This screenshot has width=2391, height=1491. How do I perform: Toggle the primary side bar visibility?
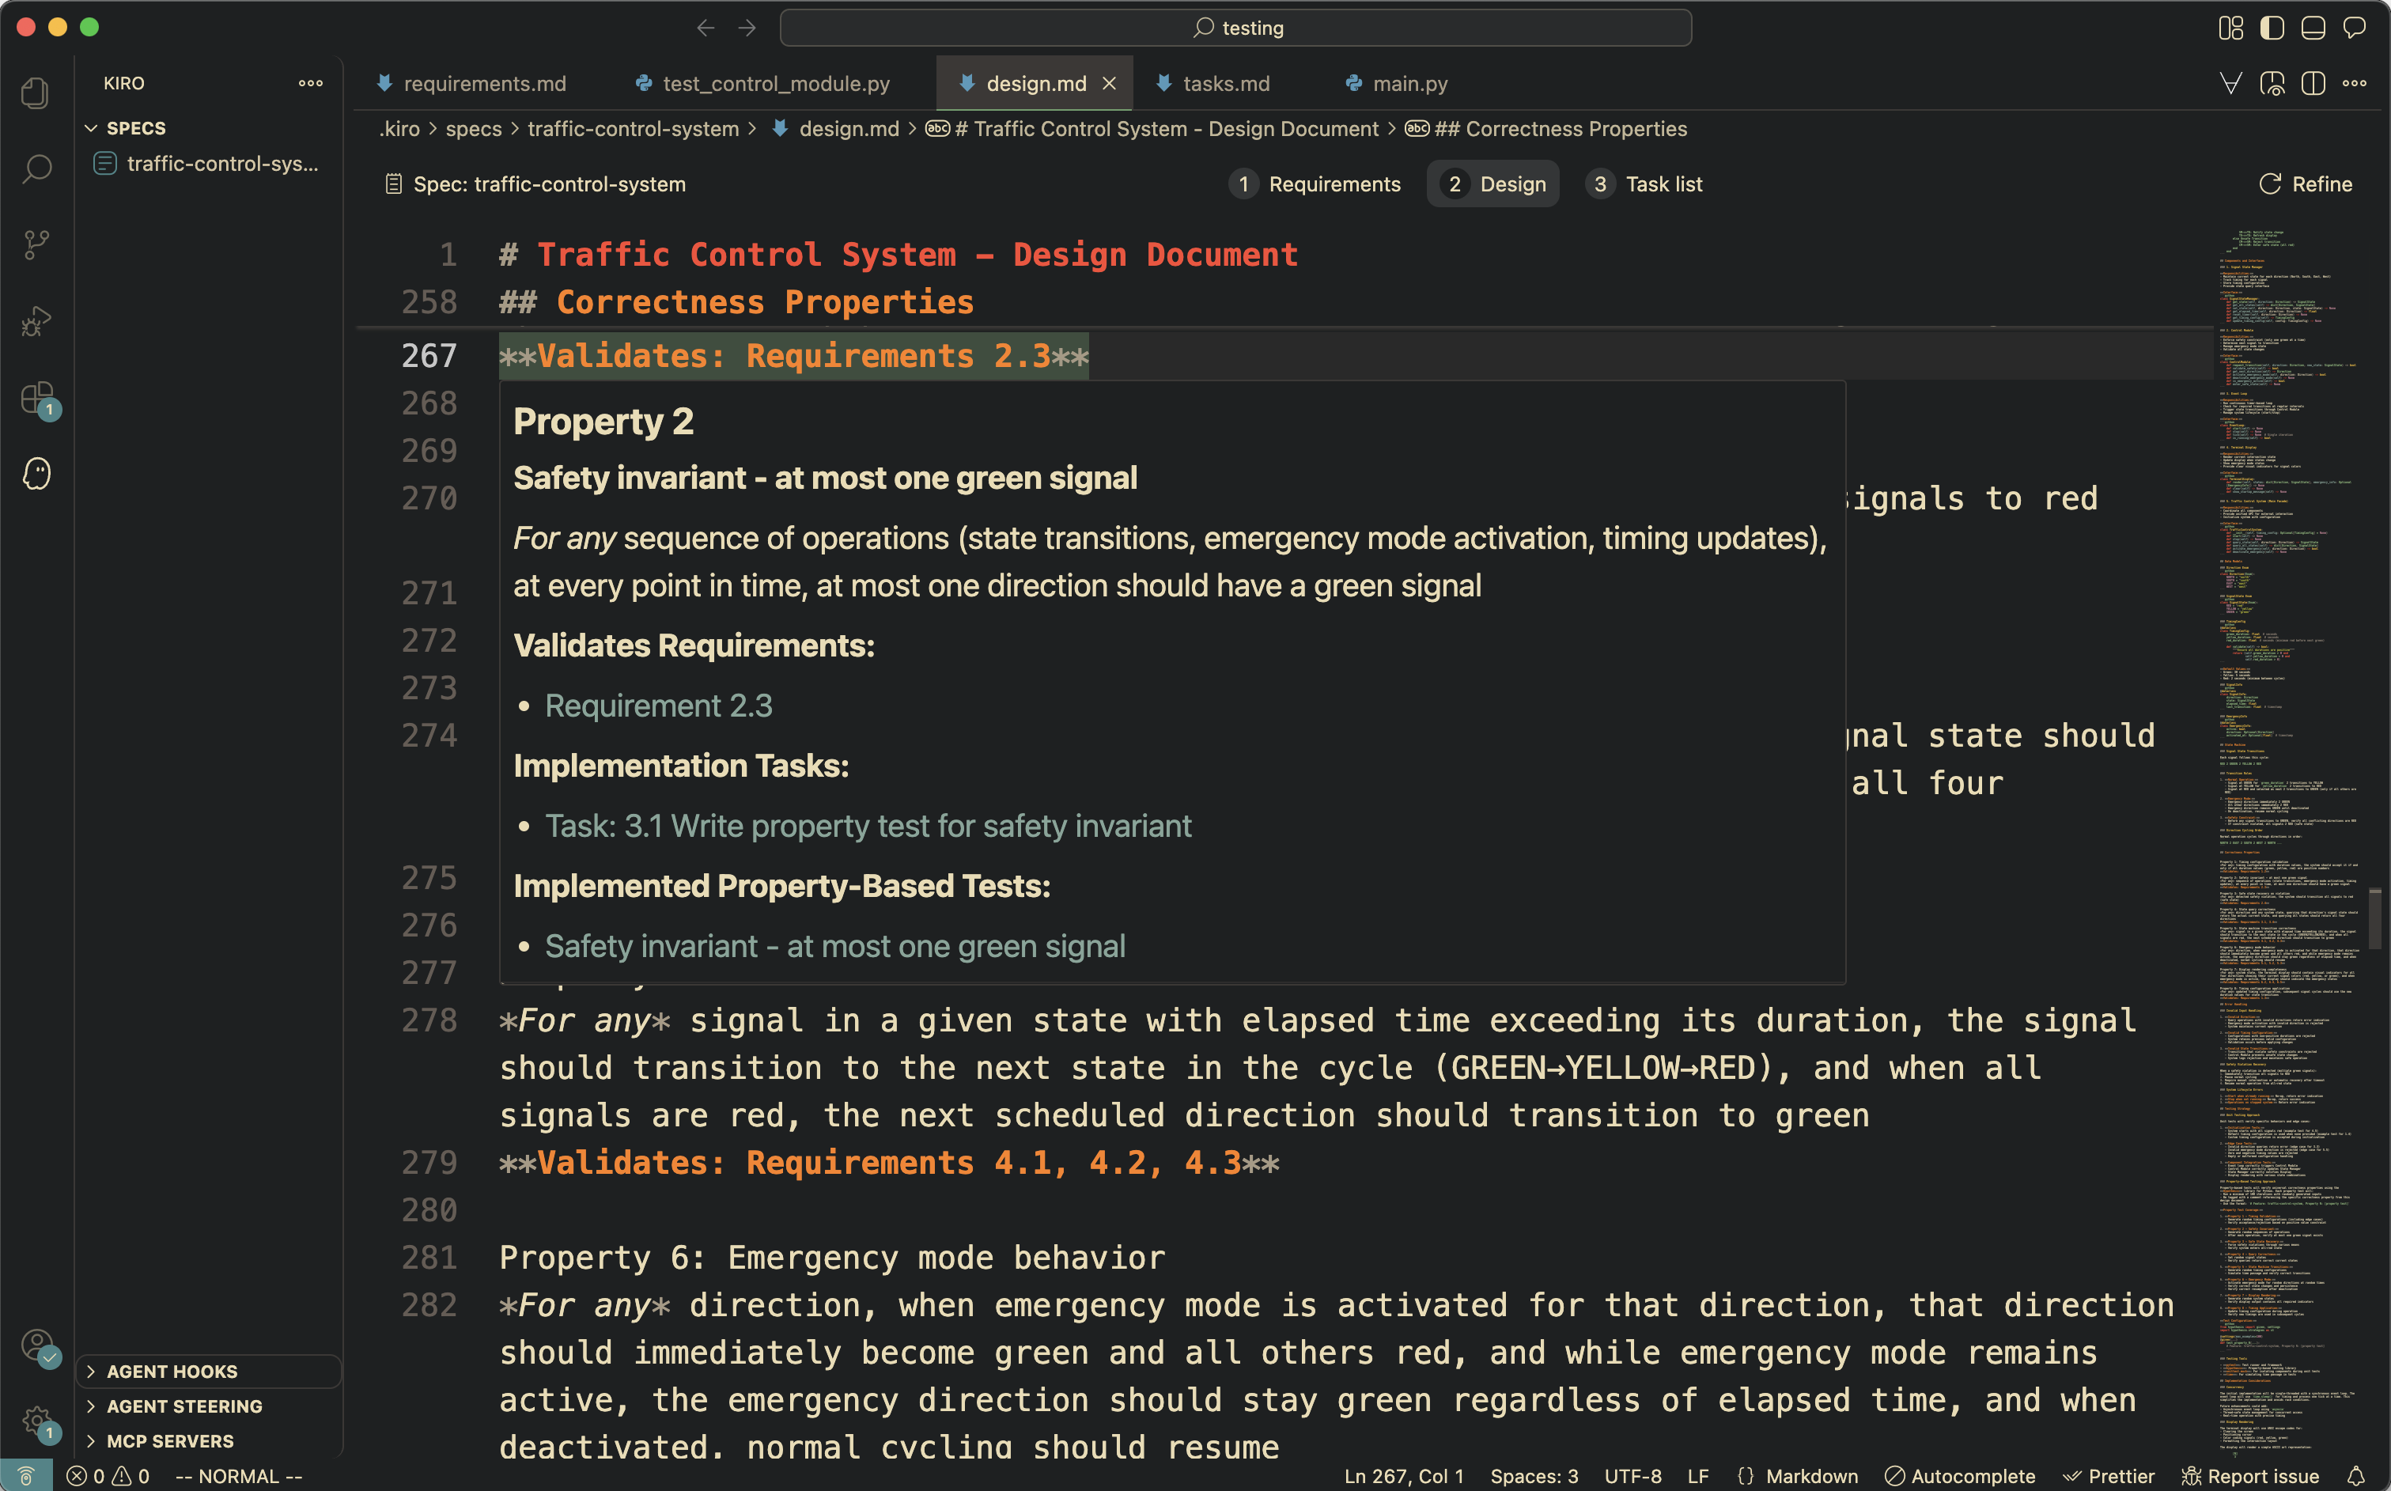point(2272,28)
